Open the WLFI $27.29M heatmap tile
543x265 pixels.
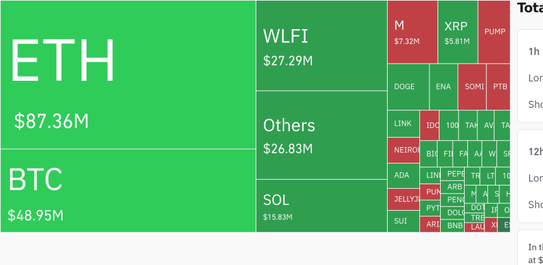point(321,45)
